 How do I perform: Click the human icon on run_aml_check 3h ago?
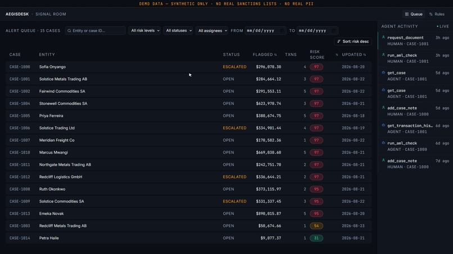(x=383, y=55)
